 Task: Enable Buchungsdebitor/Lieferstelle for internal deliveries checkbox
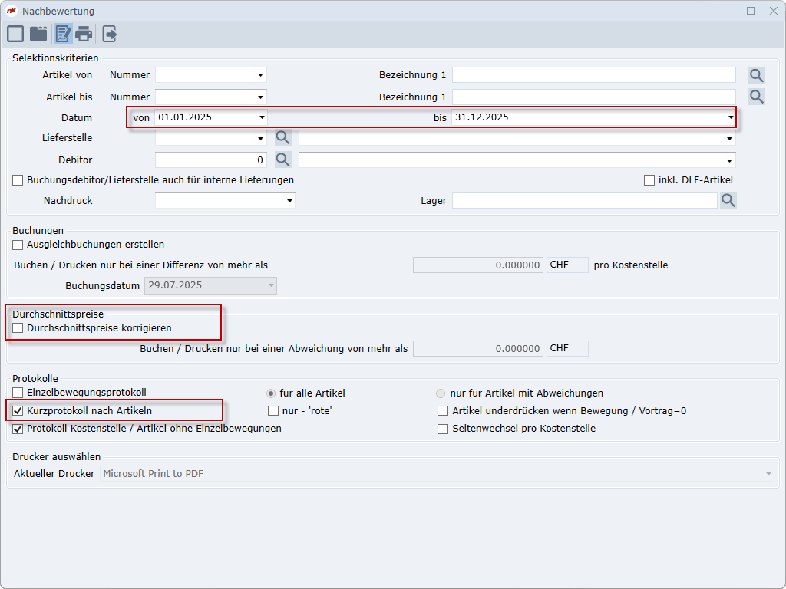[x=18, y=179]
